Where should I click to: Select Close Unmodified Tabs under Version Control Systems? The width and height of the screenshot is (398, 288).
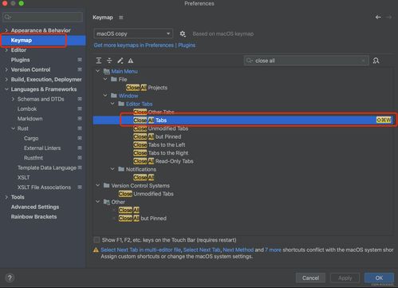click(146, 194)
